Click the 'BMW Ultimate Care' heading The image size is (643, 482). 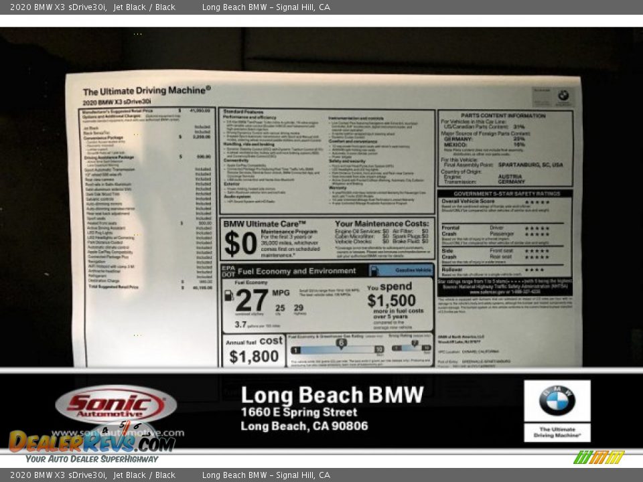coord(265,224)
